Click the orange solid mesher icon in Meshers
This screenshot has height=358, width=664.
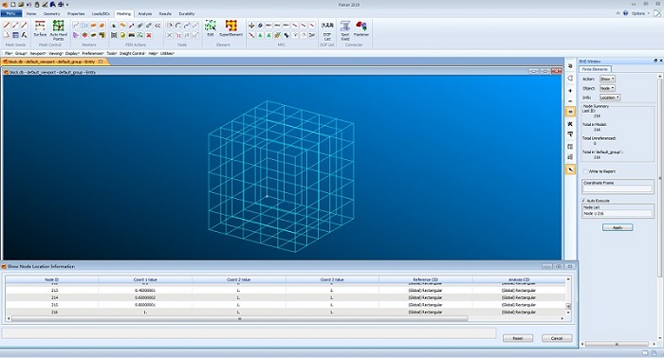click(x=101, y=26)
